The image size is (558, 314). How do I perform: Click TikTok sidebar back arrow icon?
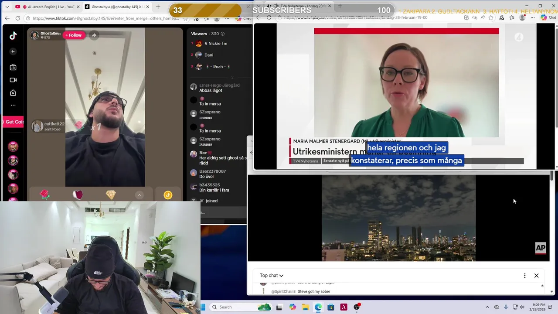tap(13, 51)
